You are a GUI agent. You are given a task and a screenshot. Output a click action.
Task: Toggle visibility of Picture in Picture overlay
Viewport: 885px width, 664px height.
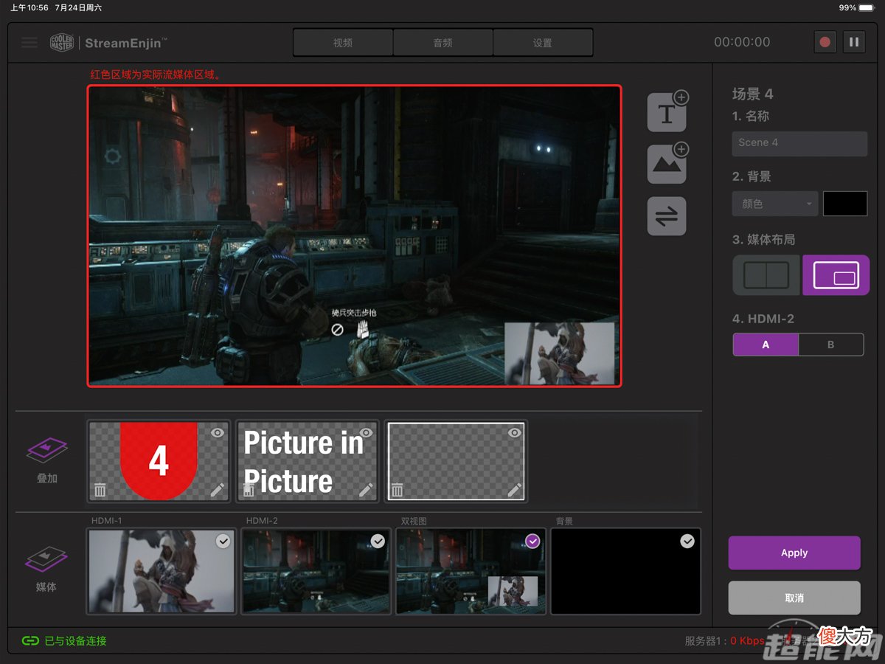367,432
